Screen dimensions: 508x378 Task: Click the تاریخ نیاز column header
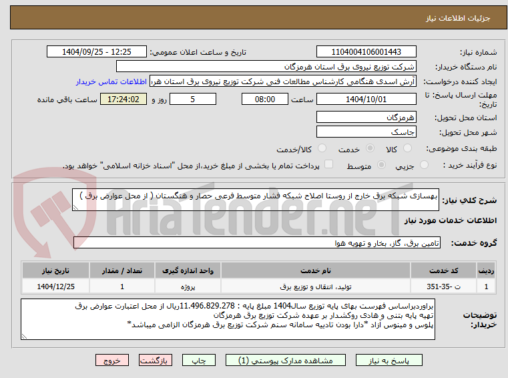[55, 270]
